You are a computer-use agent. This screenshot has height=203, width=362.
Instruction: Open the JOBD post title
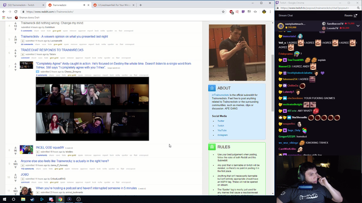(25, 174)
